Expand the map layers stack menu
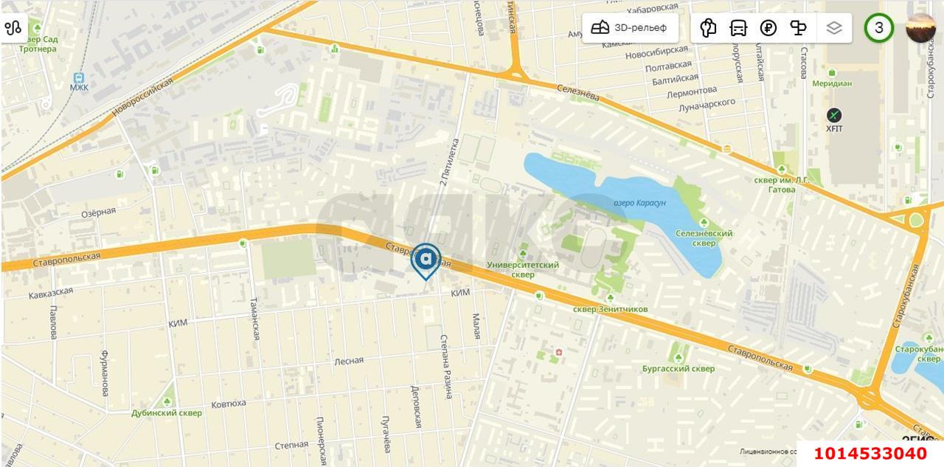The height and width of the screenshot is (467, 944). (x=834, y=28)
